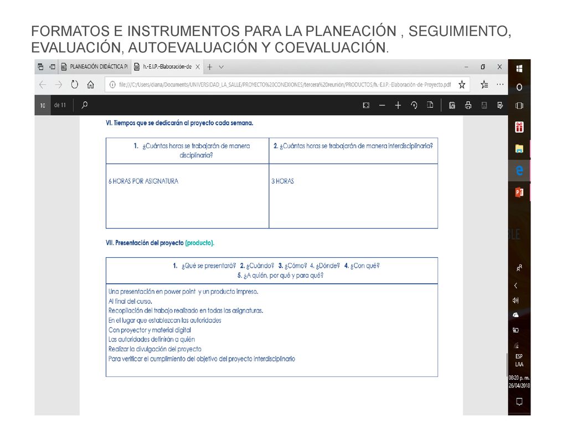This screenshot has width=567, height=425.
Task: Set these tabs aside icon
Action: 53,67
